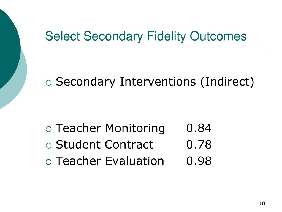The width and height of the screenshot is (282, 212).
Task: Click the 0.78 value
Action: pyautogui.click(x=199, y=145)
